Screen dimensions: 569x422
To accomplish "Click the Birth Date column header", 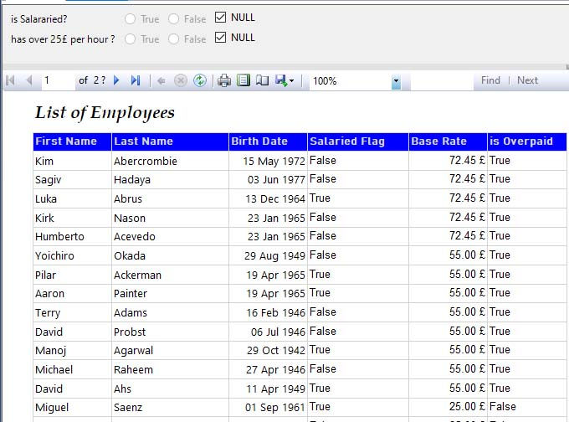I will click(x=268, y=142).
